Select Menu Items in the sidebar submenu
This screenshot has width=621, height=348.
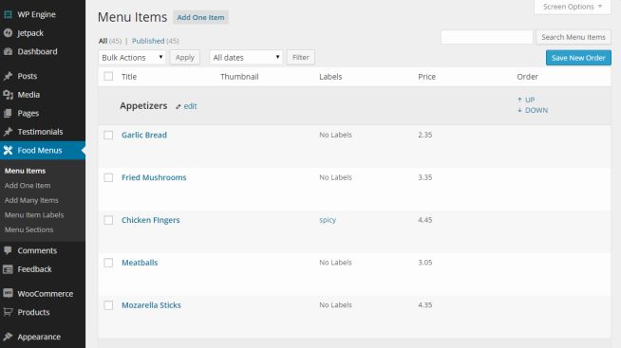pyautogui.click(x=25, y=171)
